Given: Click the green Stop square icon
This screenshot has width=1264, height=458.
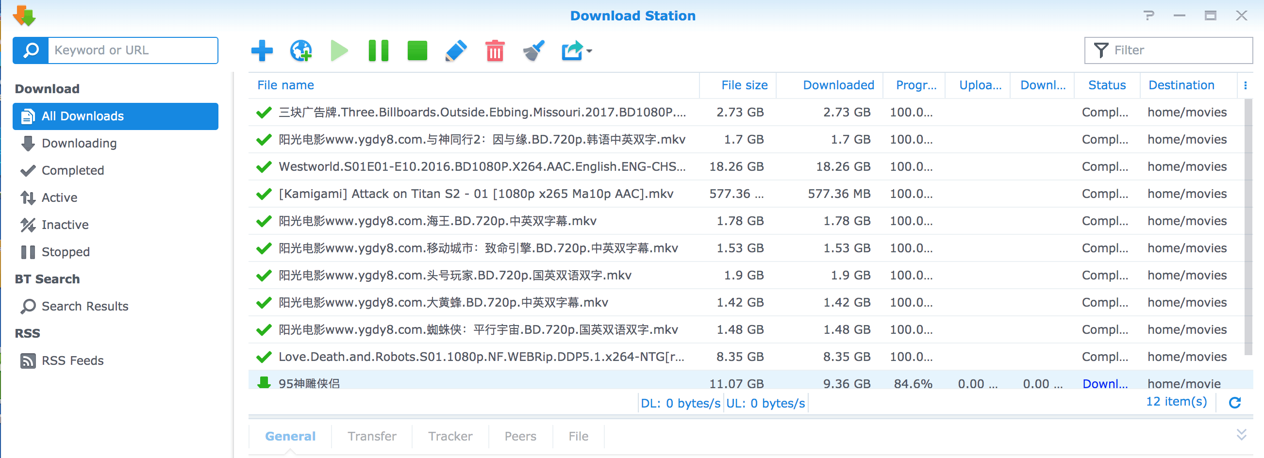Looking at the screenshot, I should [417, 50].
